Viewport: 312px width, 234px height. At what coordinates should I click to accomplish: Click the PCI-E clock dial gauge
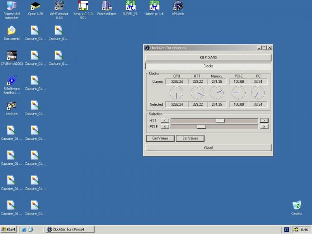[x=238, y=93]
